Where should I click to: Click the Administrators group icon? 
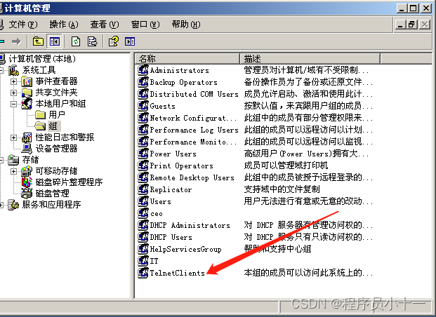click(x=143, y=70)
